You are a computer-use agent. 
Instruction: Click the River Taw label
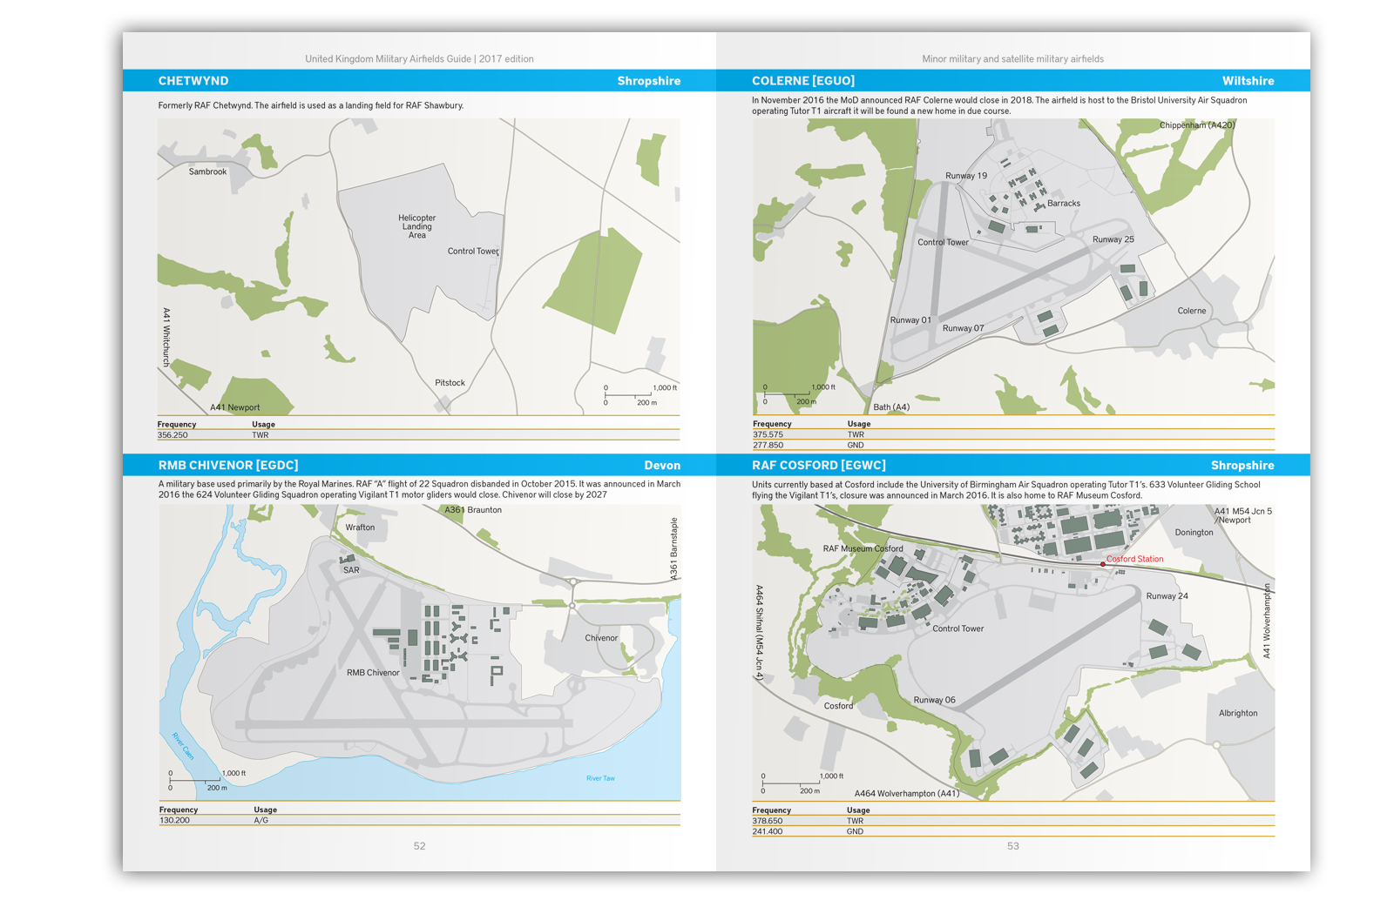pos(600,778)
